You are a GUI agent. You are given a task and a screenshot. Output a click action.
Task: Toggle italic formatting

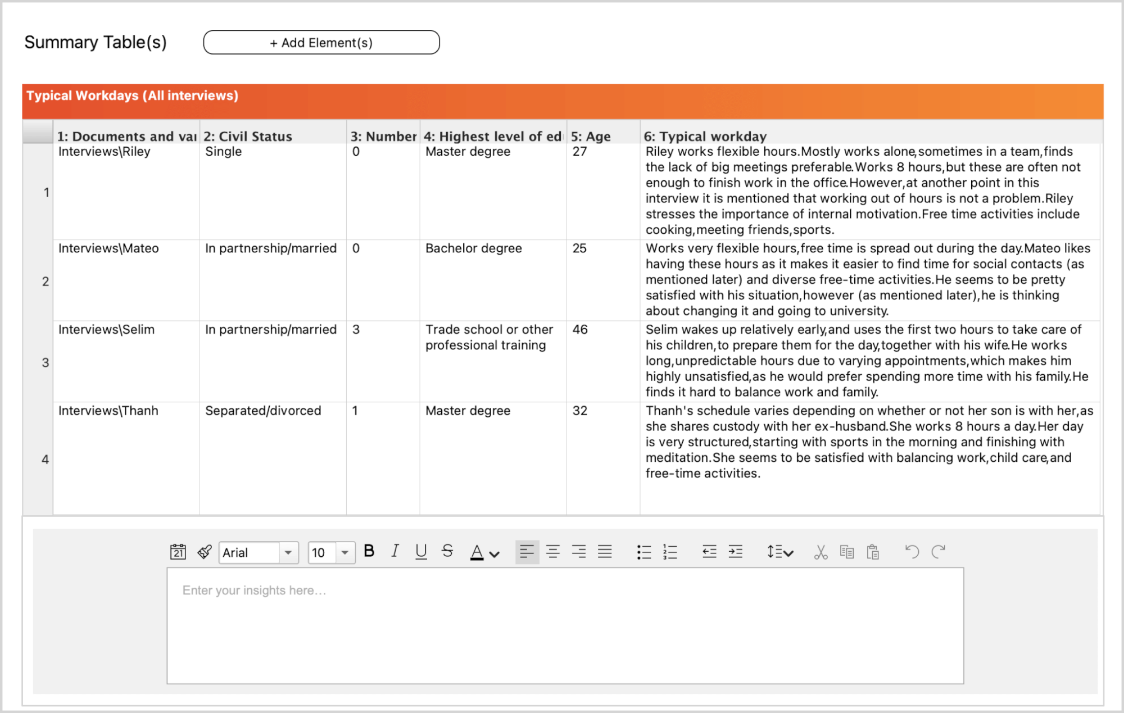[x=395, y=551]
